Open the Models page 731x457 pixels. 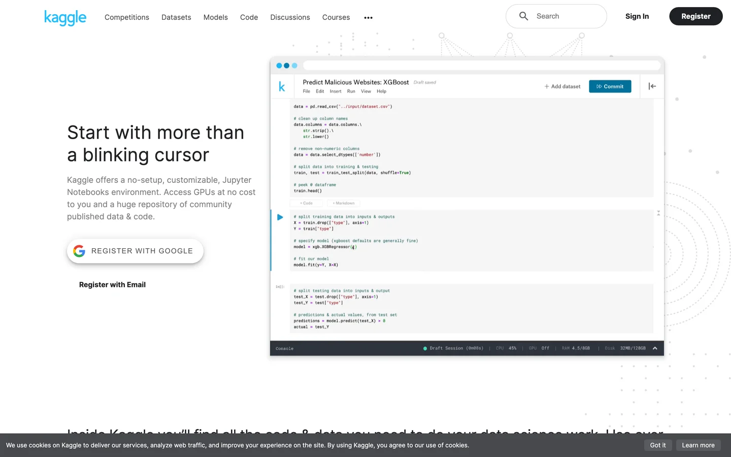[216, 17]
